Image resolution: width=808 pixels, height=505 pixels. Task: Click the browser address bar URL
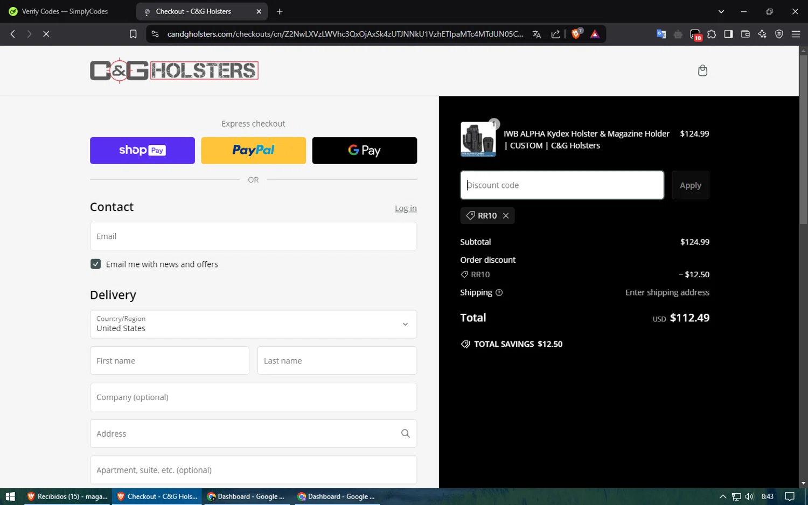[x=345, y=34]
